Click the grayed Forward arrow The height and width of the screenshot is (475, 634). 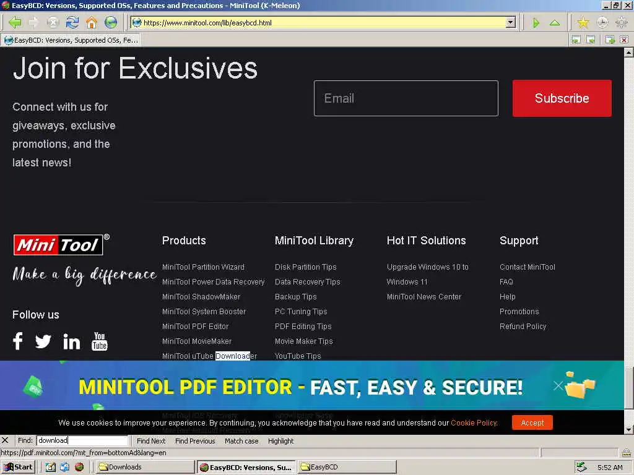pos(33,22)
